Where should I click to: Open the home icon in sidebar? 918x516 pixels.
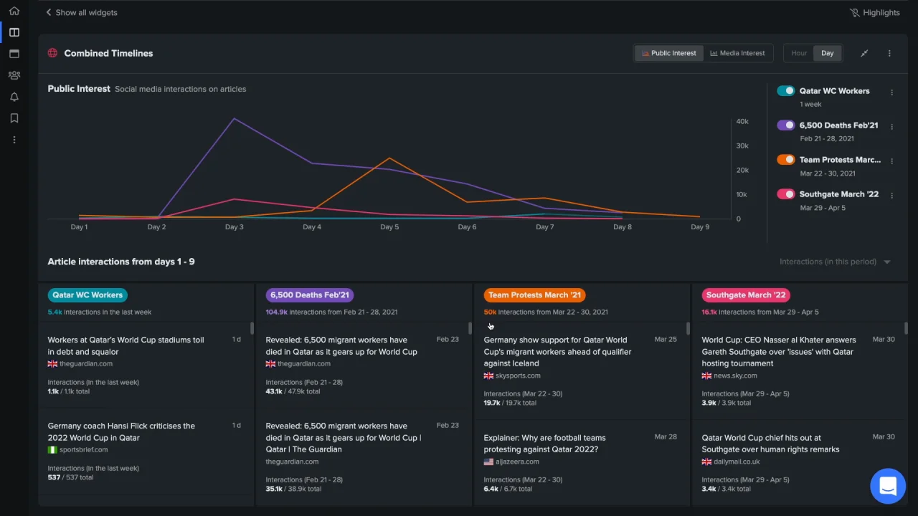[14, 11]
